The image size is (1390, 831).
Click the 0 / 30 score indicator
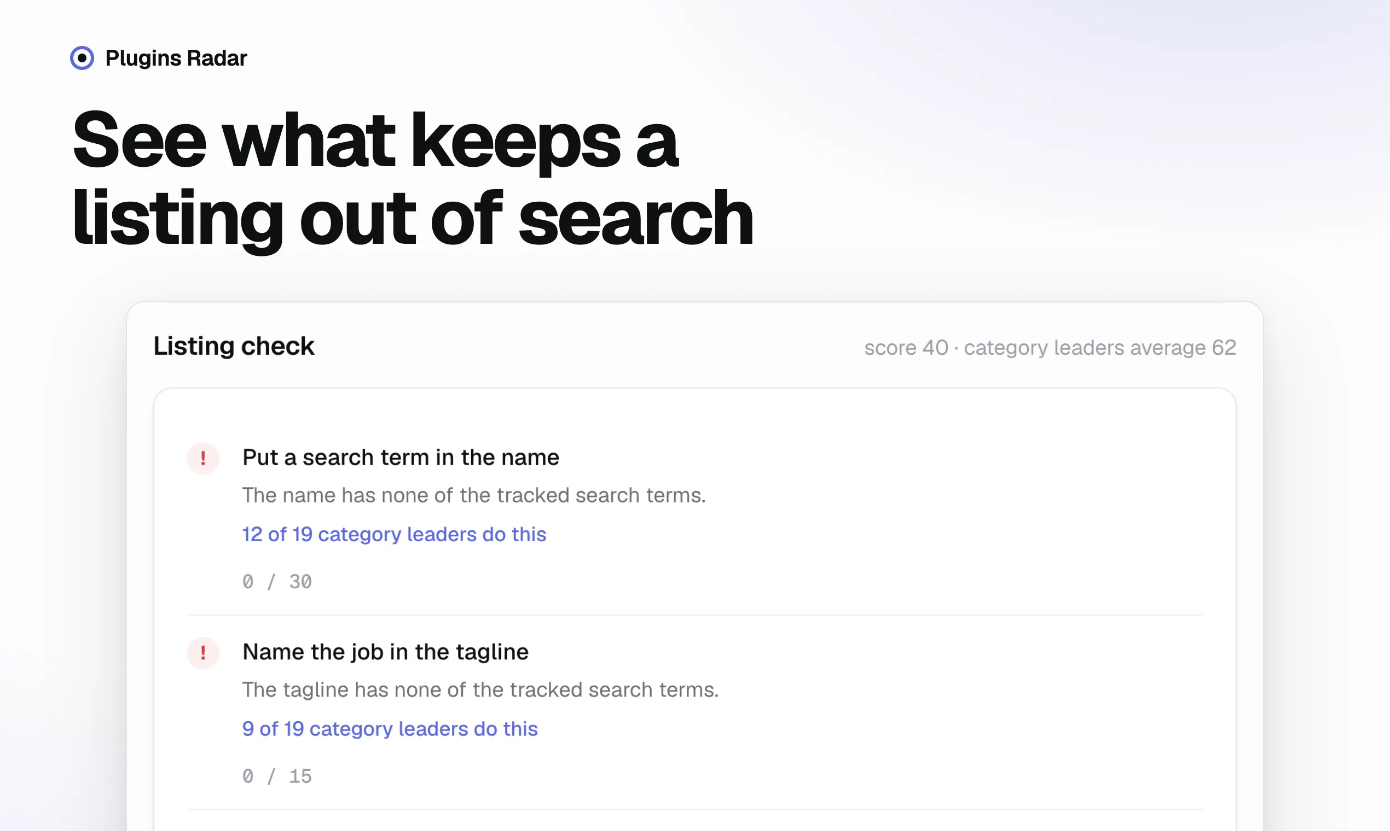[x=277, y=582]
